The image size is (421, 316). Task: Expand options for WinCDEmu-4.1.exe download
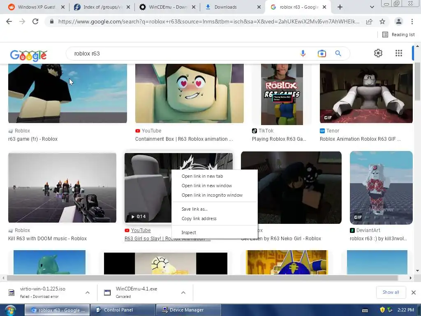[183, 293]
